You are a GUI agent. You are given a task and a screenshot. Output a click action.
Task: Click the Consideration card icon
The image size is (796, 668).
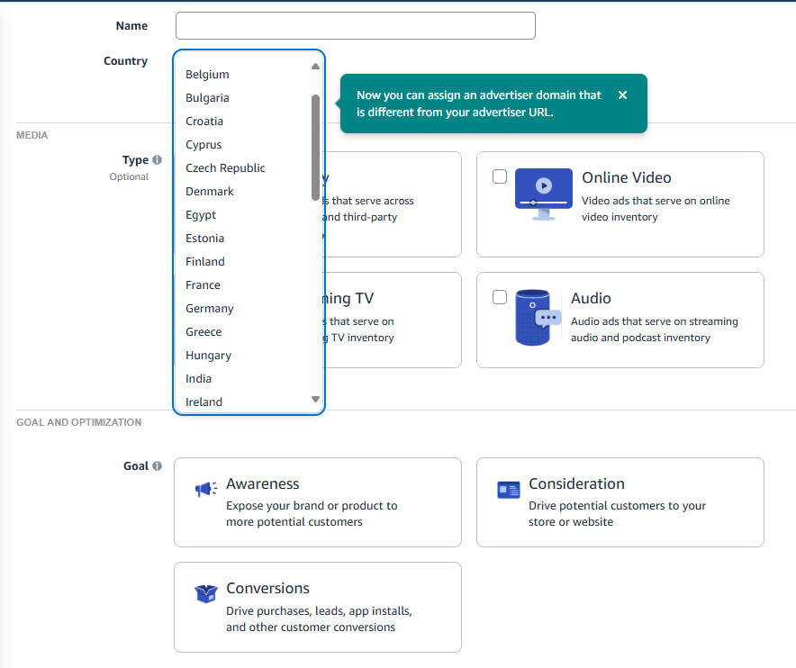pos(509,490)
